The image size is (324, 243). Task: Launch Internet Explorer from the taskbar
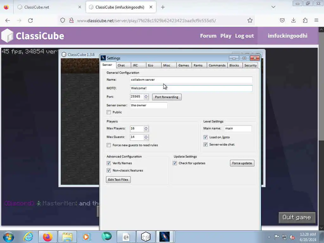click(28, 237)
